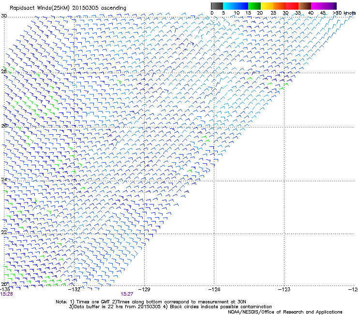Click the green 15-20 knots color swatch
Screen dimensions: 358x315
point(254,6)
